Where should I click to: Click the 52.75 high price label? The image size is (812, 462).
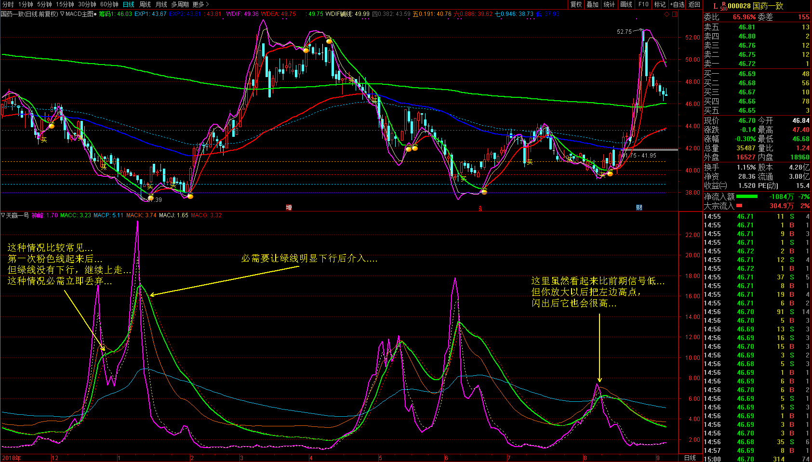coord(624,32)
